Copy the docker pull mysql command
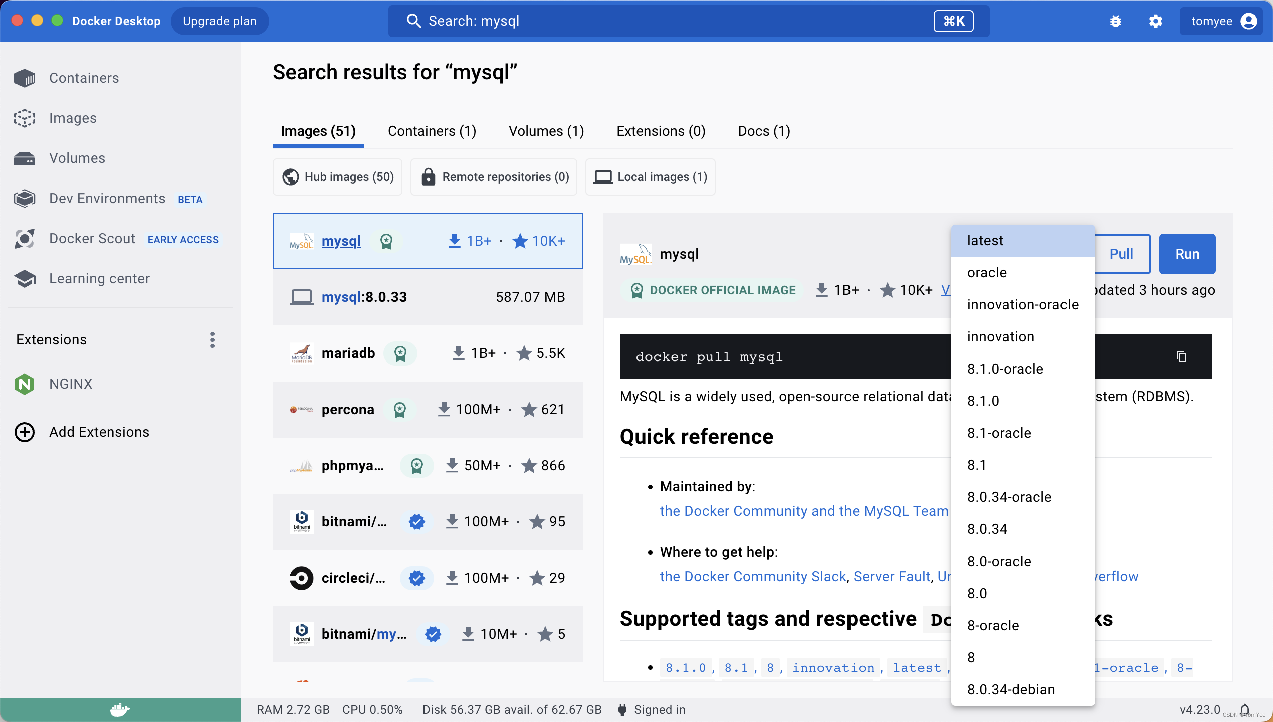The height and width of the screenshot is (722, 1273). coord(1182,356)
